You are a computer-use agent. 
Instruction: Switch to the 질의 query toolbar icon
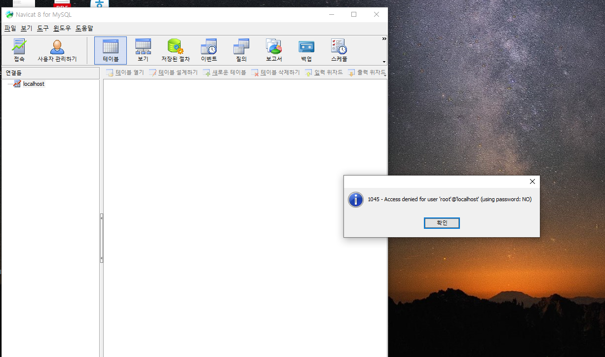[x=241, y=50]
